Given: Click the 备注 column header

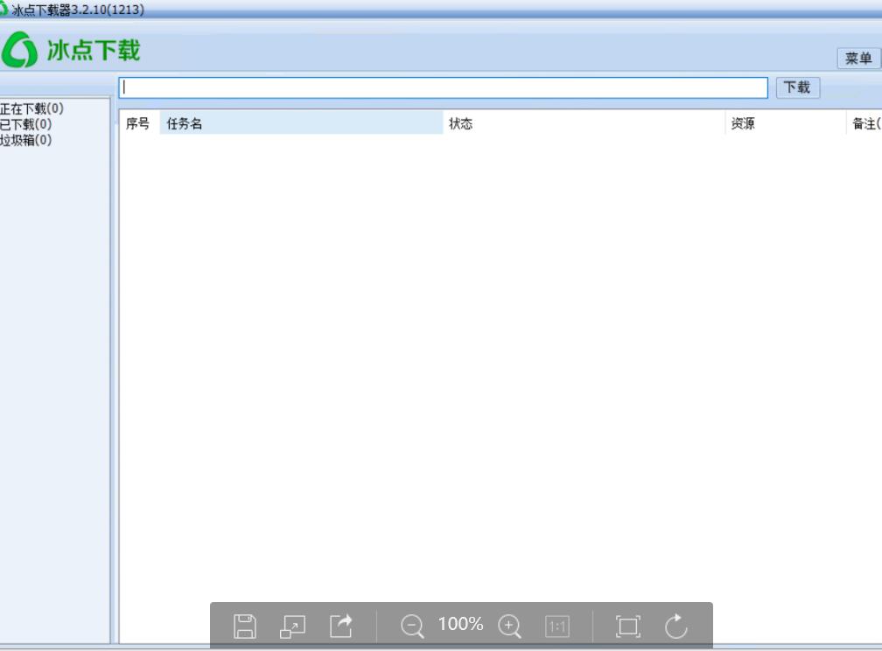Looking at the screenshot, I should click(x=865, y=123).
